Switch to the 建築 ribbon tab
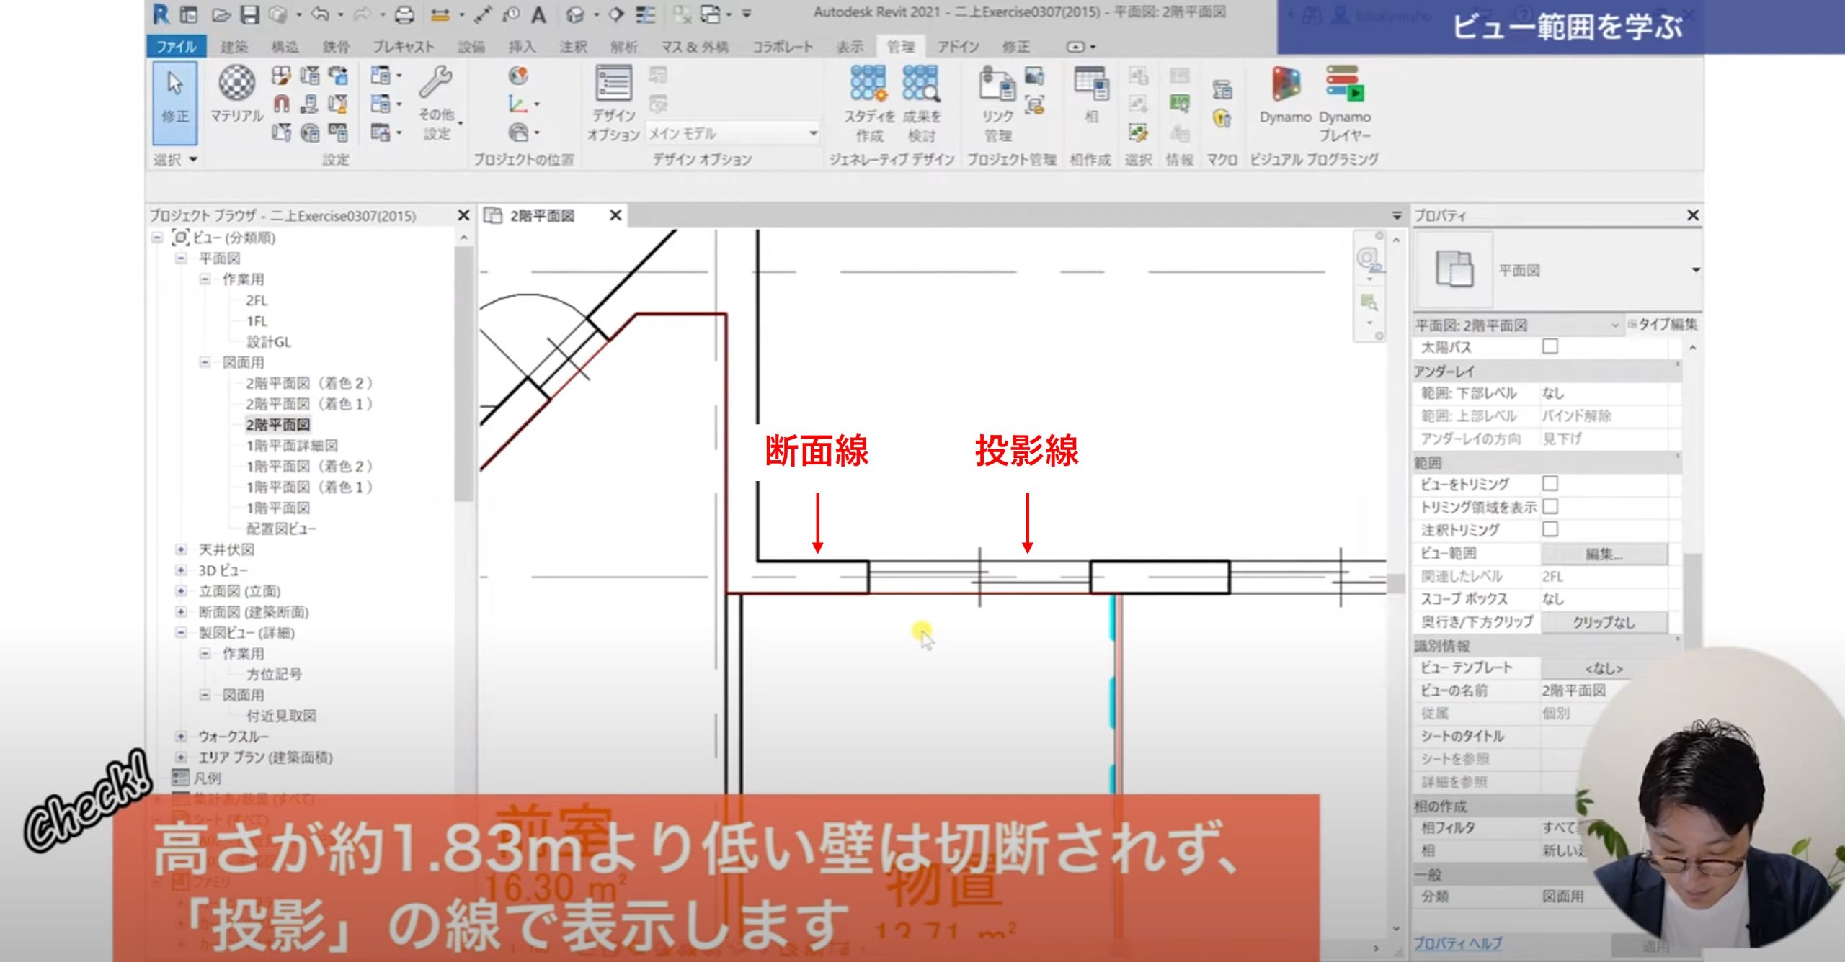This screenshot has height=962, width=1845. [x=234, y=47]
